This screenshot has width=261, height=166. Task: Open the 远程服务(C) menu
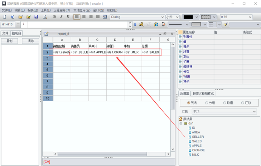click(x=62, y=10)
